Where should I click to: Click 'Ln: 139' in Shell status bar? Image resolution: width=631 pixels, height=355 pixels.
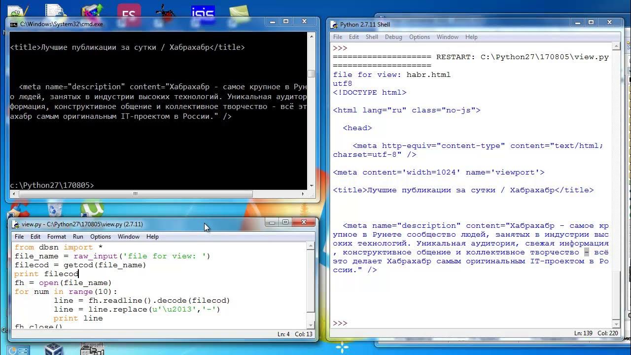click(x=584, y=333)
